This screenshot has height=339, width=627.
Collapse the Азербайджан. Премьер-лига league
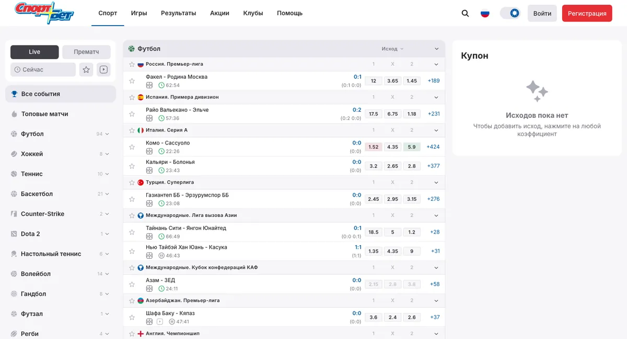coord(437,300)
